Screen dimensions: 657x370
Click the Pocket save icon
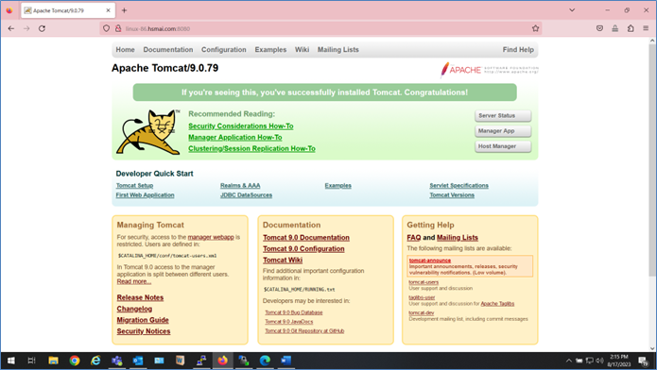[x=599, y=28]
